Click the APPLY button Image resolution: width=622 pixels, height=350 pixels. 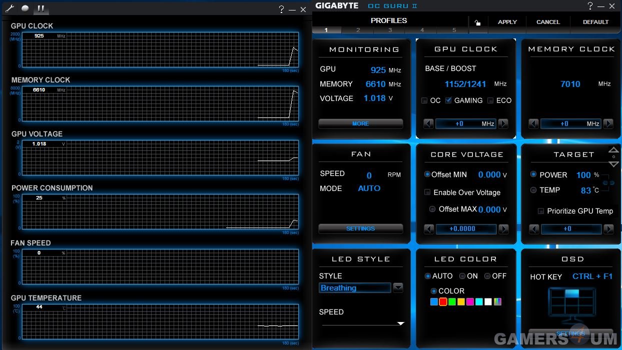(x=507, y=22)
